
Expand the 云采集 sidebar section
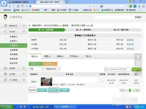tap(24, 74)
